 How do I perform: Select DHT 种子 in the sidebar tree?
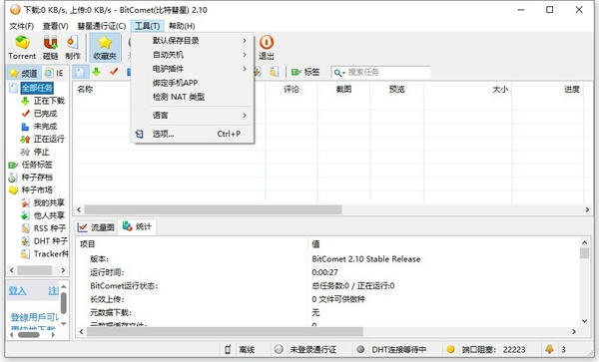51,241
